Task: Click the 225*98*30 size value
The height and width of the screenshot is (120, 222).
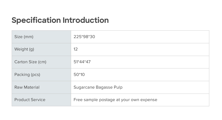Action: click(84, 37)
